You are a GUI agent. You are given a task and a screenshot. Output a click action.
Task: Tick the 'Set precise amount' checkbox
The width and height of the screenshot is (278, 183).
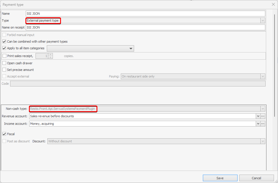click(4, 70)
